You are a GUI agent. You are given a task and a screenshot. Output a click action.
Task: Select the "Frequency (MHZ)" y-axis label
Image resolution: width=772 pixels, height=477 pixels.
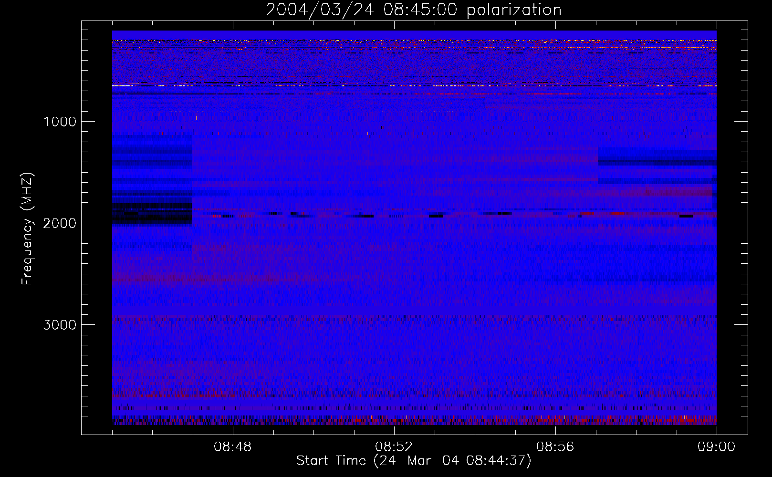click(x=27, y=229)
